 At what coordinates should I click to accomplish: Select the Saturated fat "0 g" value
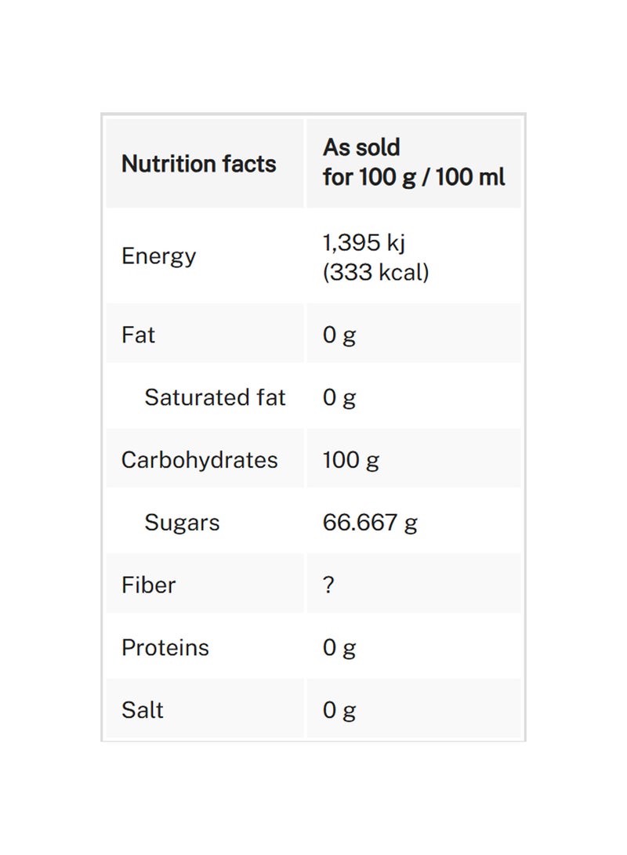pyautogui.click(x=339, y=397)
